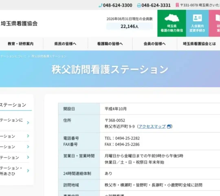Click breadcrumb 秩父訪問看護ステーション

click(x=49, y=56)
